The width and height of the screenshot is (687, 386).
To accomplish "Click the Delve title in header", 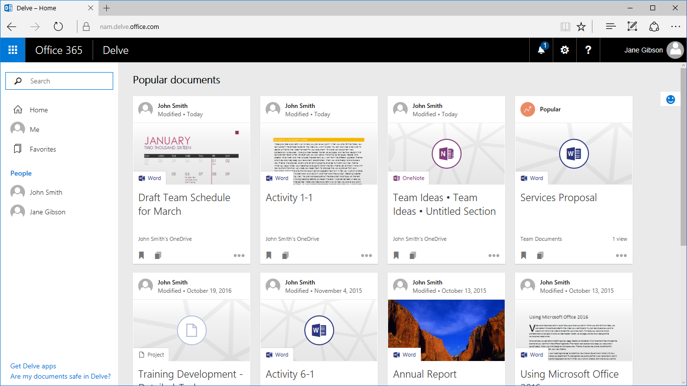I will point(116,50).
